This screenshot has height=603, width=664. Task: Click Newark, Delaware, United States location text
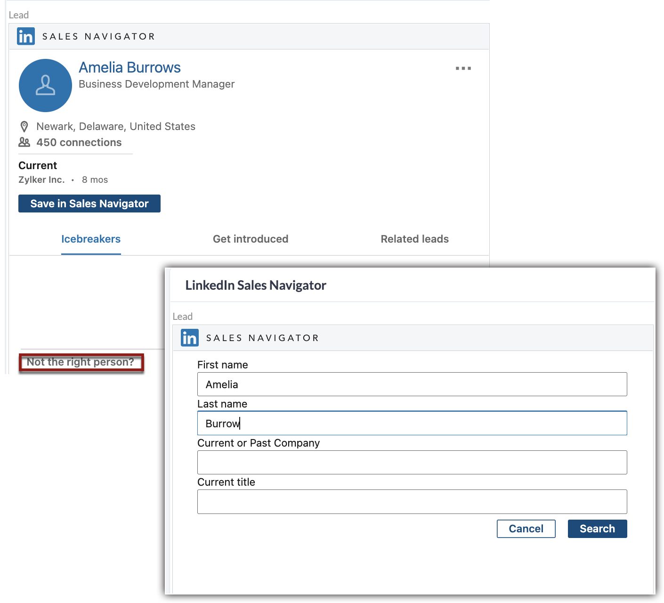116,126
